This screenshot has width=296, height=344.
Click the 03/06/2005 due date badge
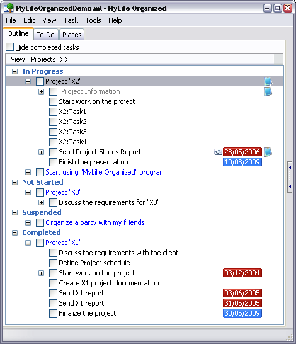tap(242, 293)
